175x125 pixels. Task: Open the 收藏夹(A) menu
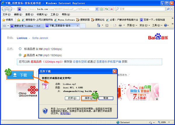click(x=42, y=14)
